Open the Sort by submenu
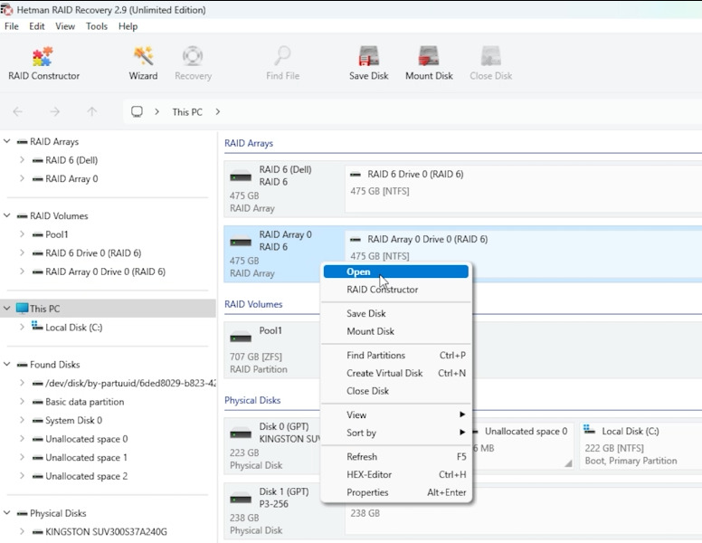This screenshot has height=543, width=702. coord(395,433)
